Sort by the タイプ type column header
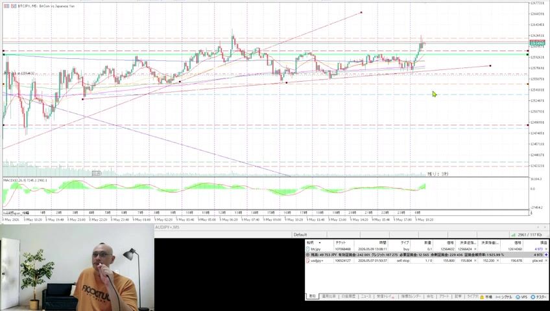Screen dimensions: 550x311 coord(405,242)
